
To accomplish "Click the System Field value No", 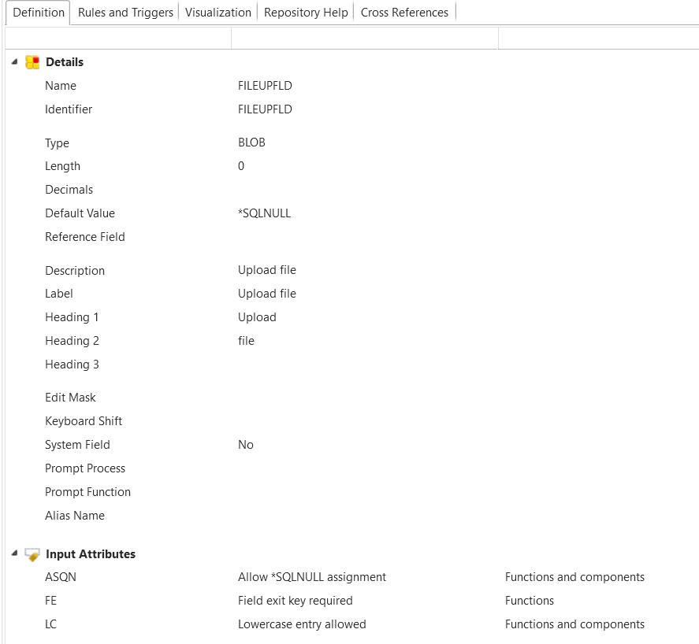I will 245,444.
